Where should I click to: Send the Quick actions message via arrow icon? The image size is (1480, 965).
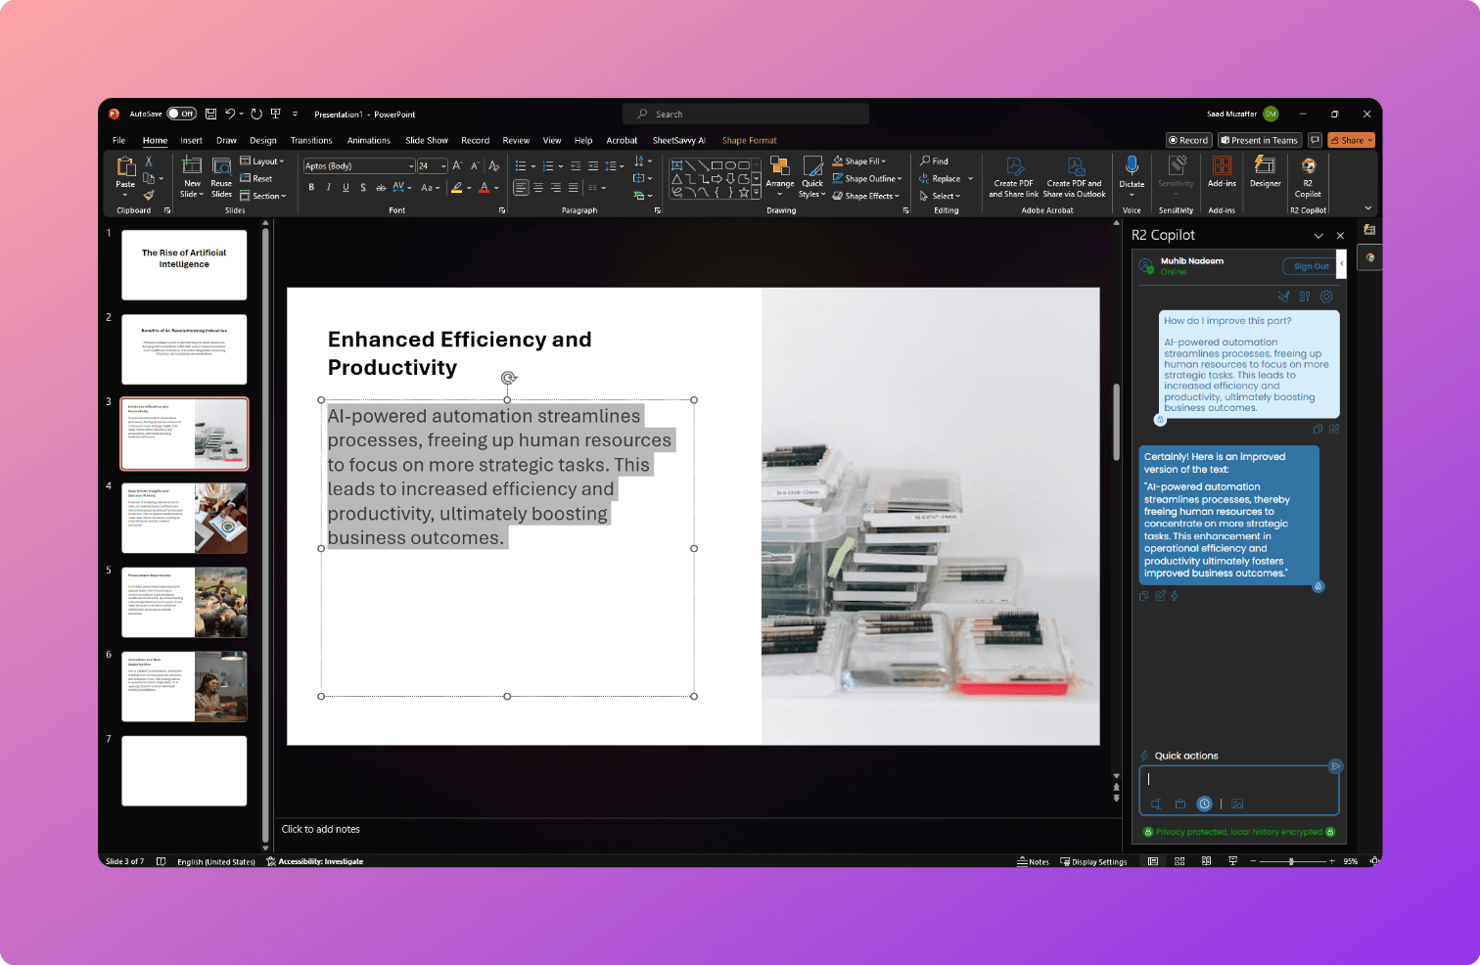(x=1335, y=766)
